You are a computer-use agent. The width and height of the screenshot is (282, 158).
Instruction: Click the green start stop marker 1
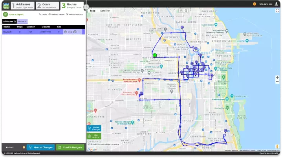[x=155, y=55]
